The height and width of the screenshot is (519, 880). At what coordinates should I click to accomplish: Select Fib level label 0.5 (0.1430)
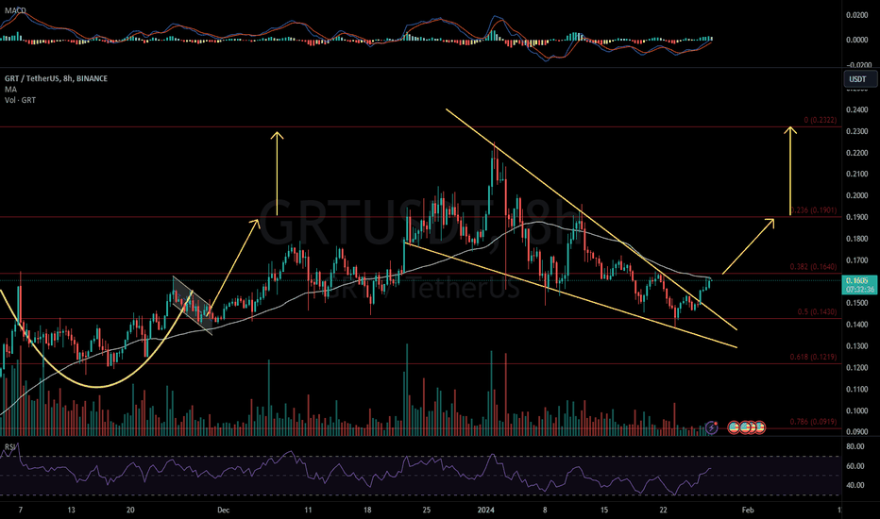click(817, 312)
